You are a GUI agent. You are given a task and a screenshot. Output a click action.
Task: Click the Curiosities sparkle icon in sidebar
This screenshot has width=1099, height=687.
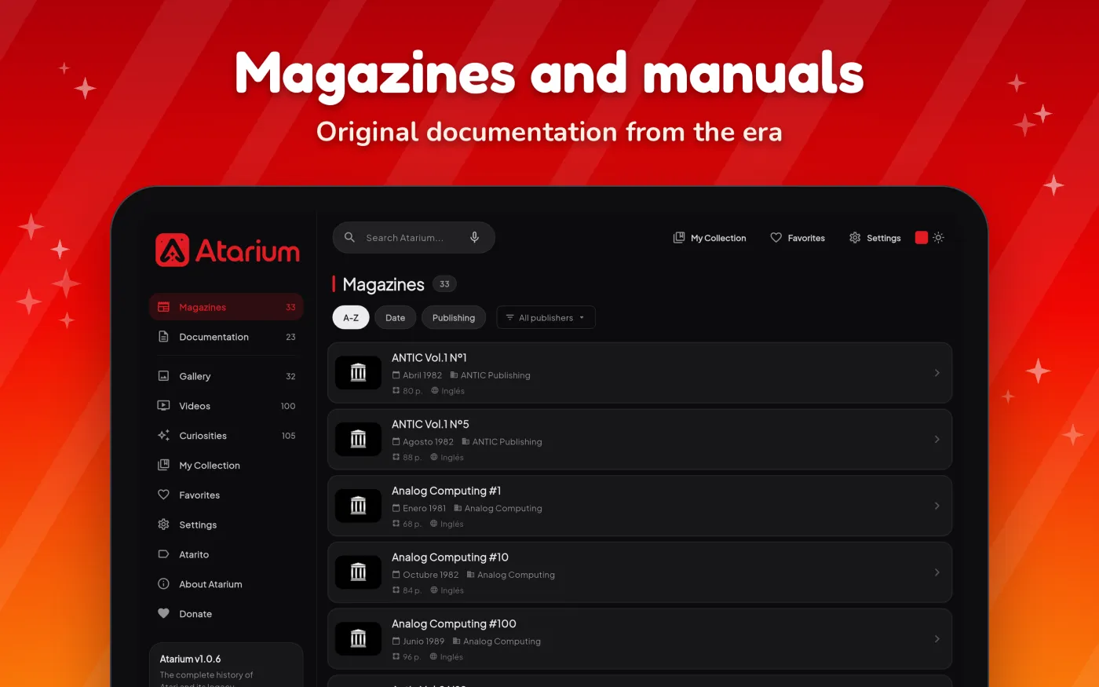pos(163,436)
